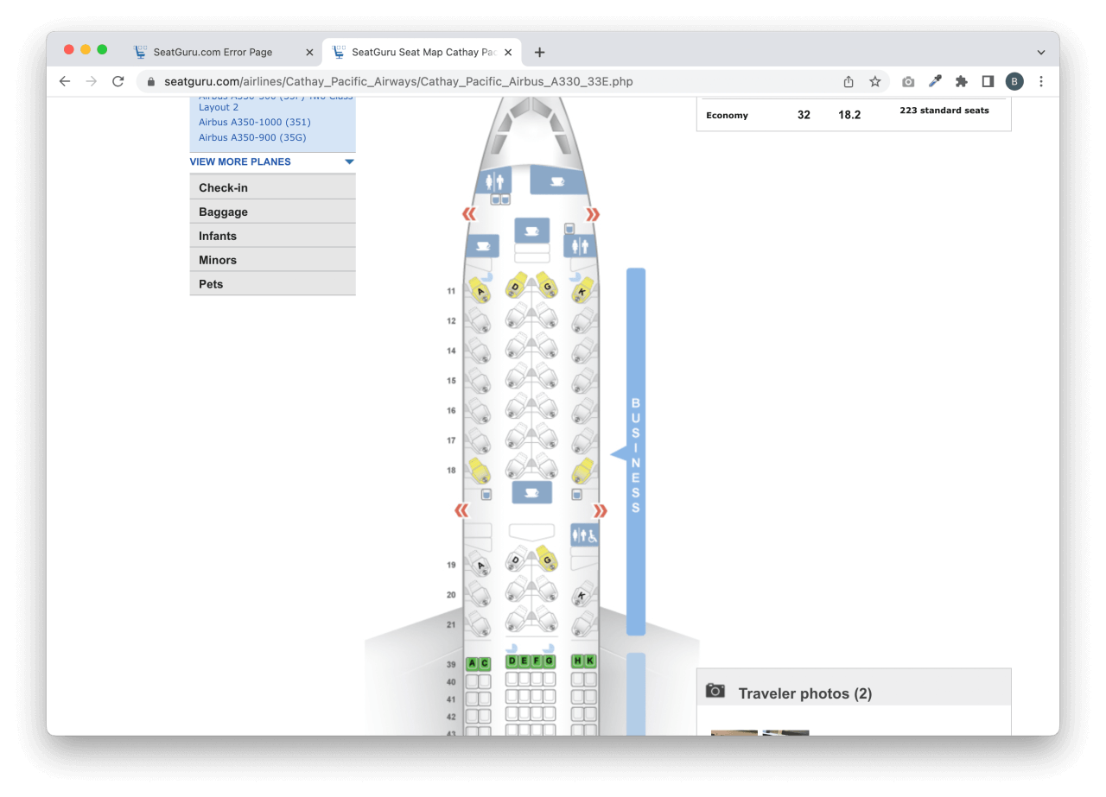
Task: Click right red exit arrow behind row 18
Action: coord(600,511)
